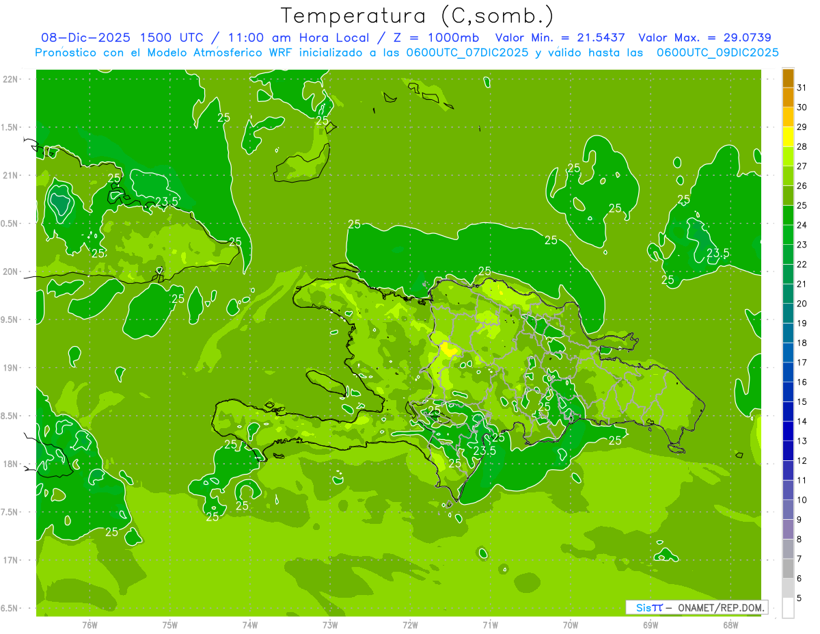This screenshot has height=634, width=820.
Task: Click the '73W' longitude label
Action: (x=330, y=625)
